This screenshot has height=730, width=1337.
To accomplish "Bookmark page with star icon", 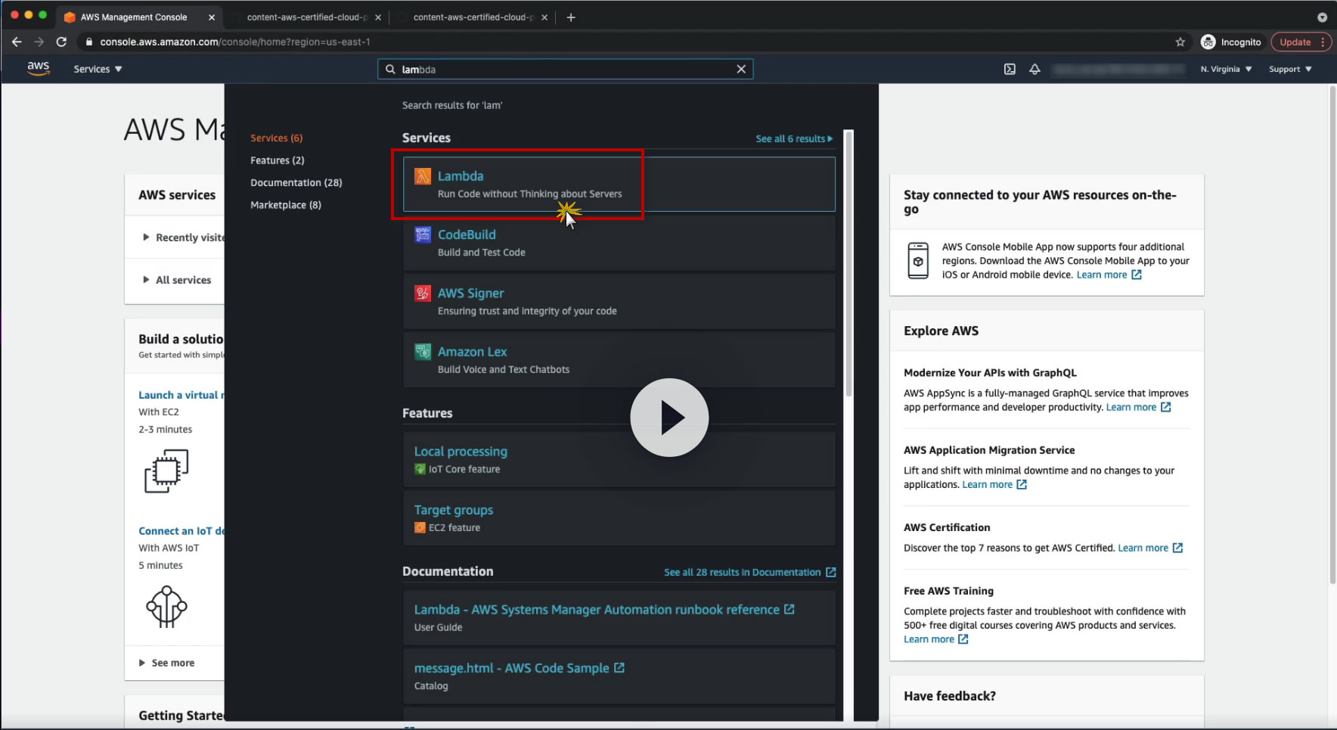I will (1180, 42).
